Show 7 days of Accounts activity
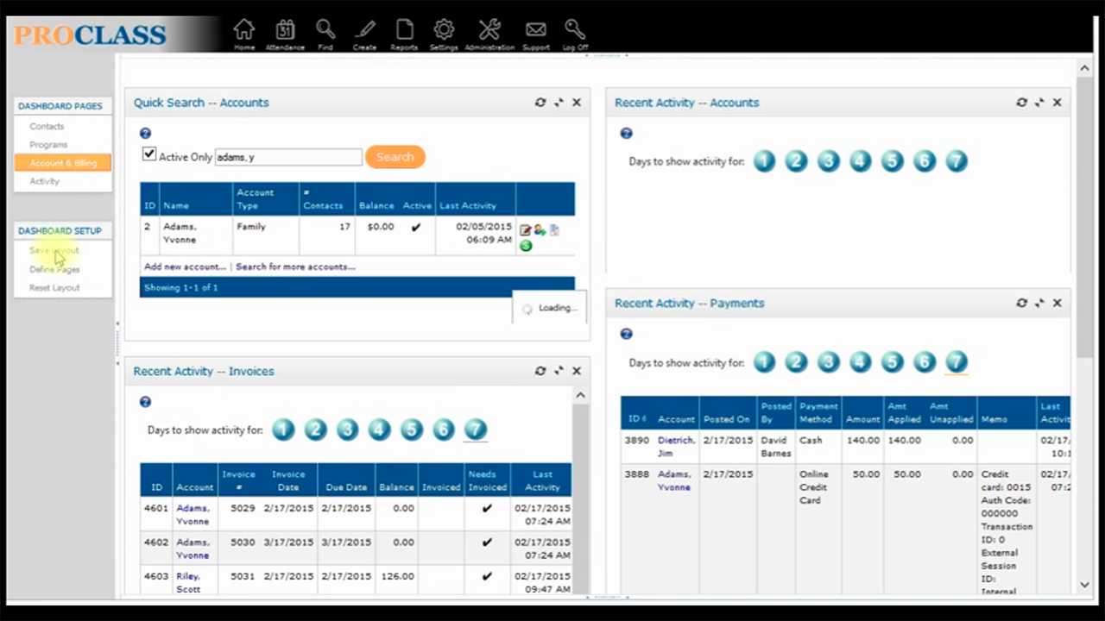 (x=956, y=161)
